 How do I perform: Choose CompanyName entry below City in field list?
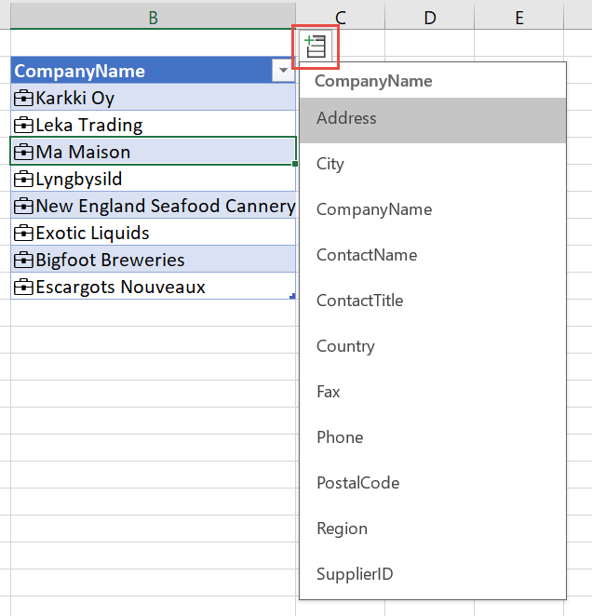[x=433, y=209]
